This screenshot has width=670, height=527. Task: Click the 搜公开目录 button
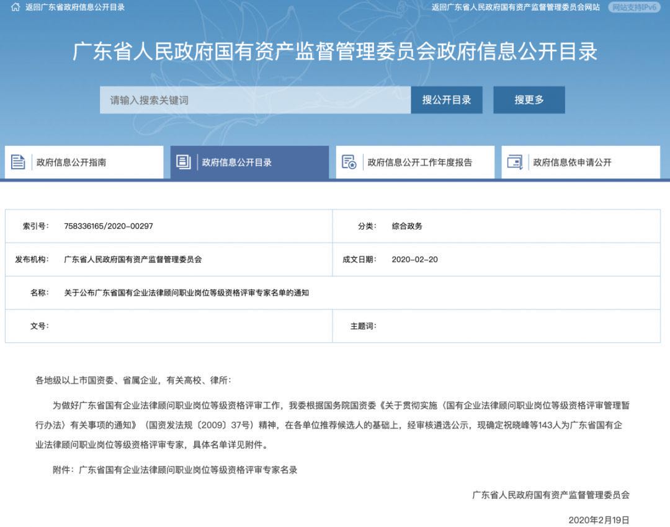447,100
